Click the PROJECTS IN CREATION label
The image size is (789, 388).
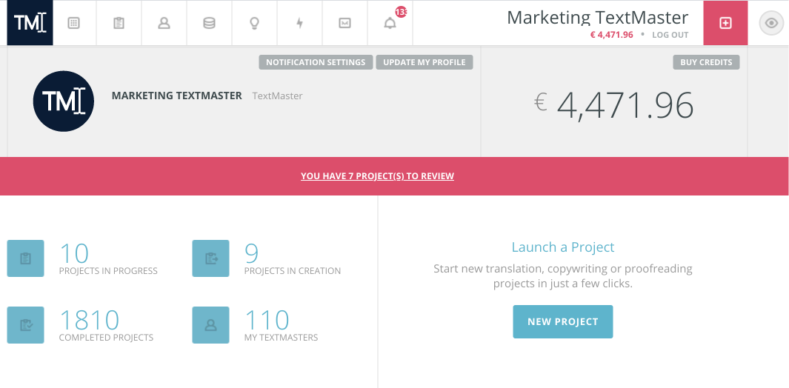coord(293,271)
